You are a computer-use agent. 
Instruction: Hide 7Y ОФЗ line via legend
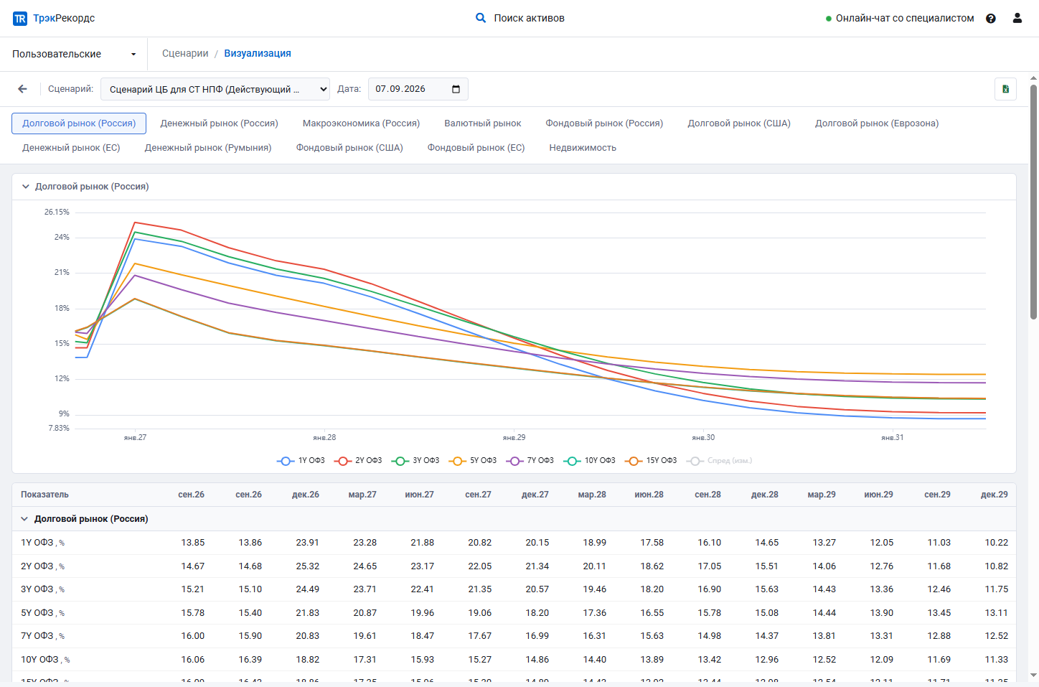click(x=530, y=461)
